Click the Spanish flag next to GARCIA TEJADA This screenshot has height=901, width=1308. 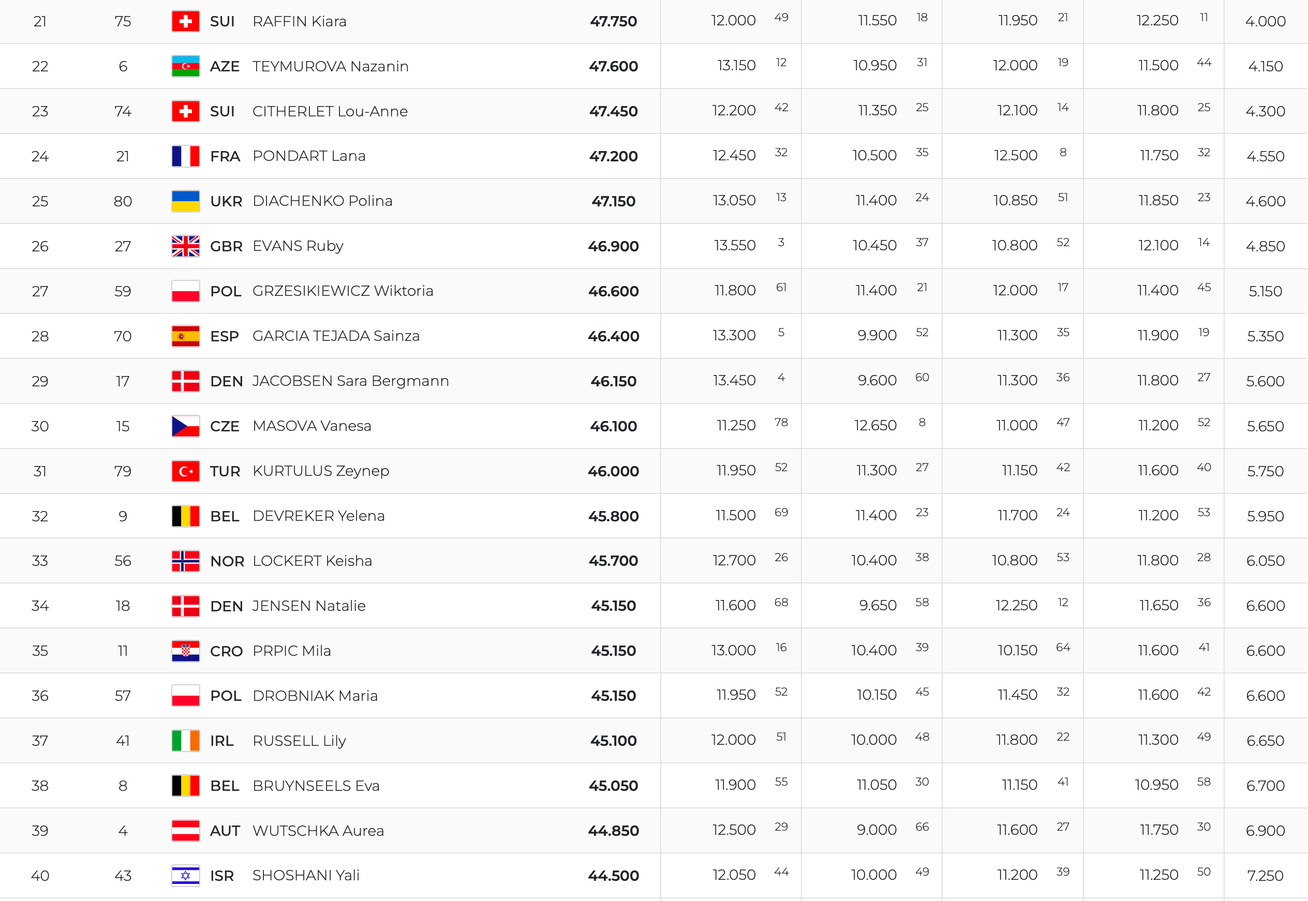[x=185, y=336]
